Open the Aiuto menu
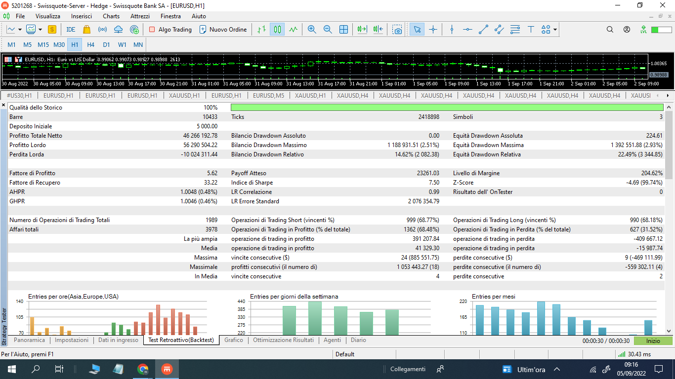Screen dimensions: 675x379 pyautogui.click(x=199, y=16)
